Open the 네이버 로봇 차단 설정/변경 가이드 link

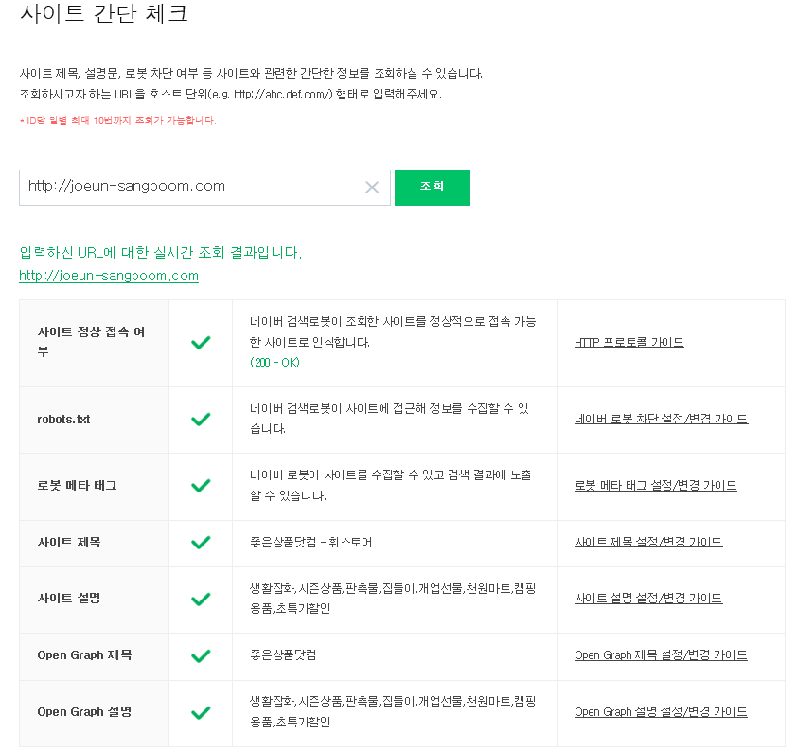661,419
